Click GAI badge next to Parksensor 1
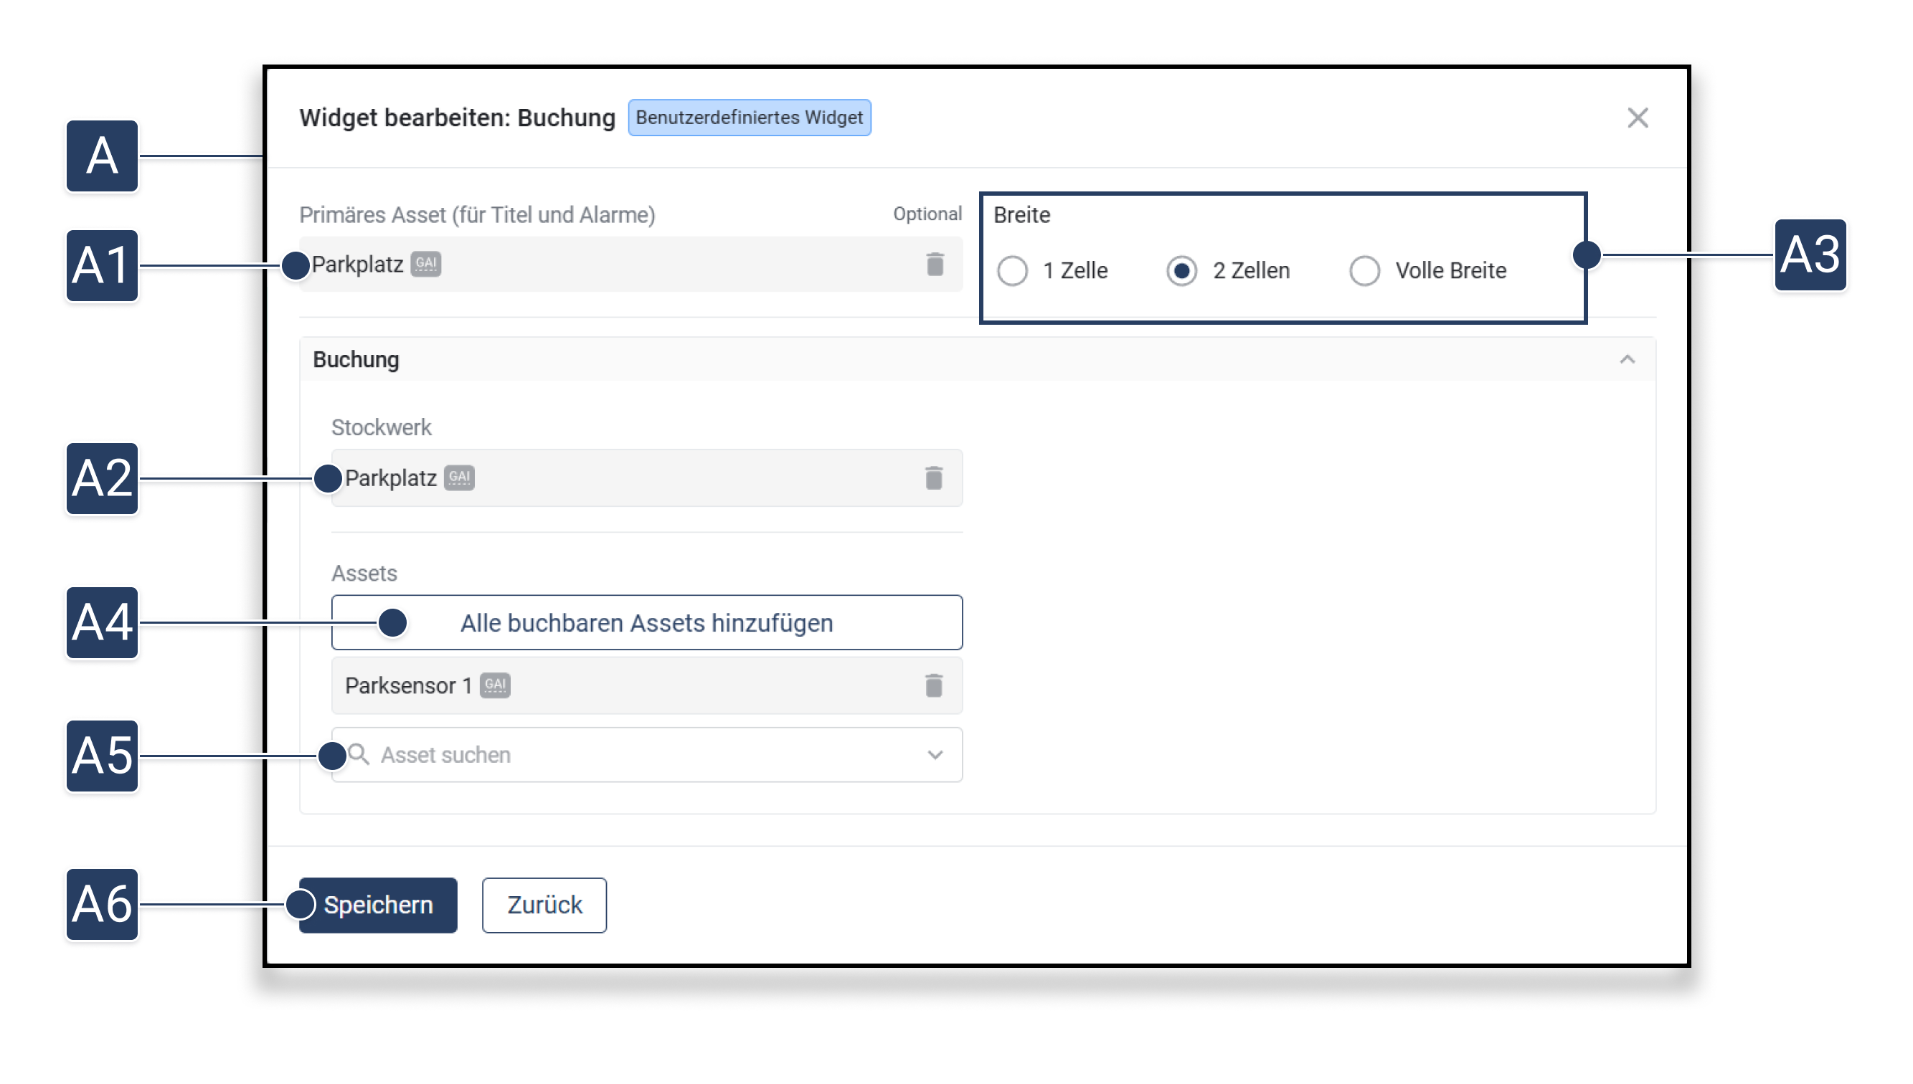Image resolution: width=1913 pixels, height=1084 pixels. (495, 685)
